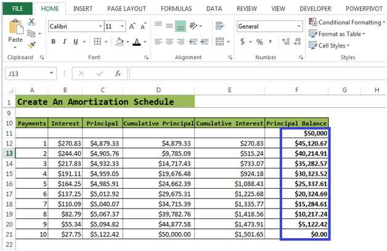
Task: Switch to the FORMULAS tab
Action: pyautogui.click(x=176, y=9)
